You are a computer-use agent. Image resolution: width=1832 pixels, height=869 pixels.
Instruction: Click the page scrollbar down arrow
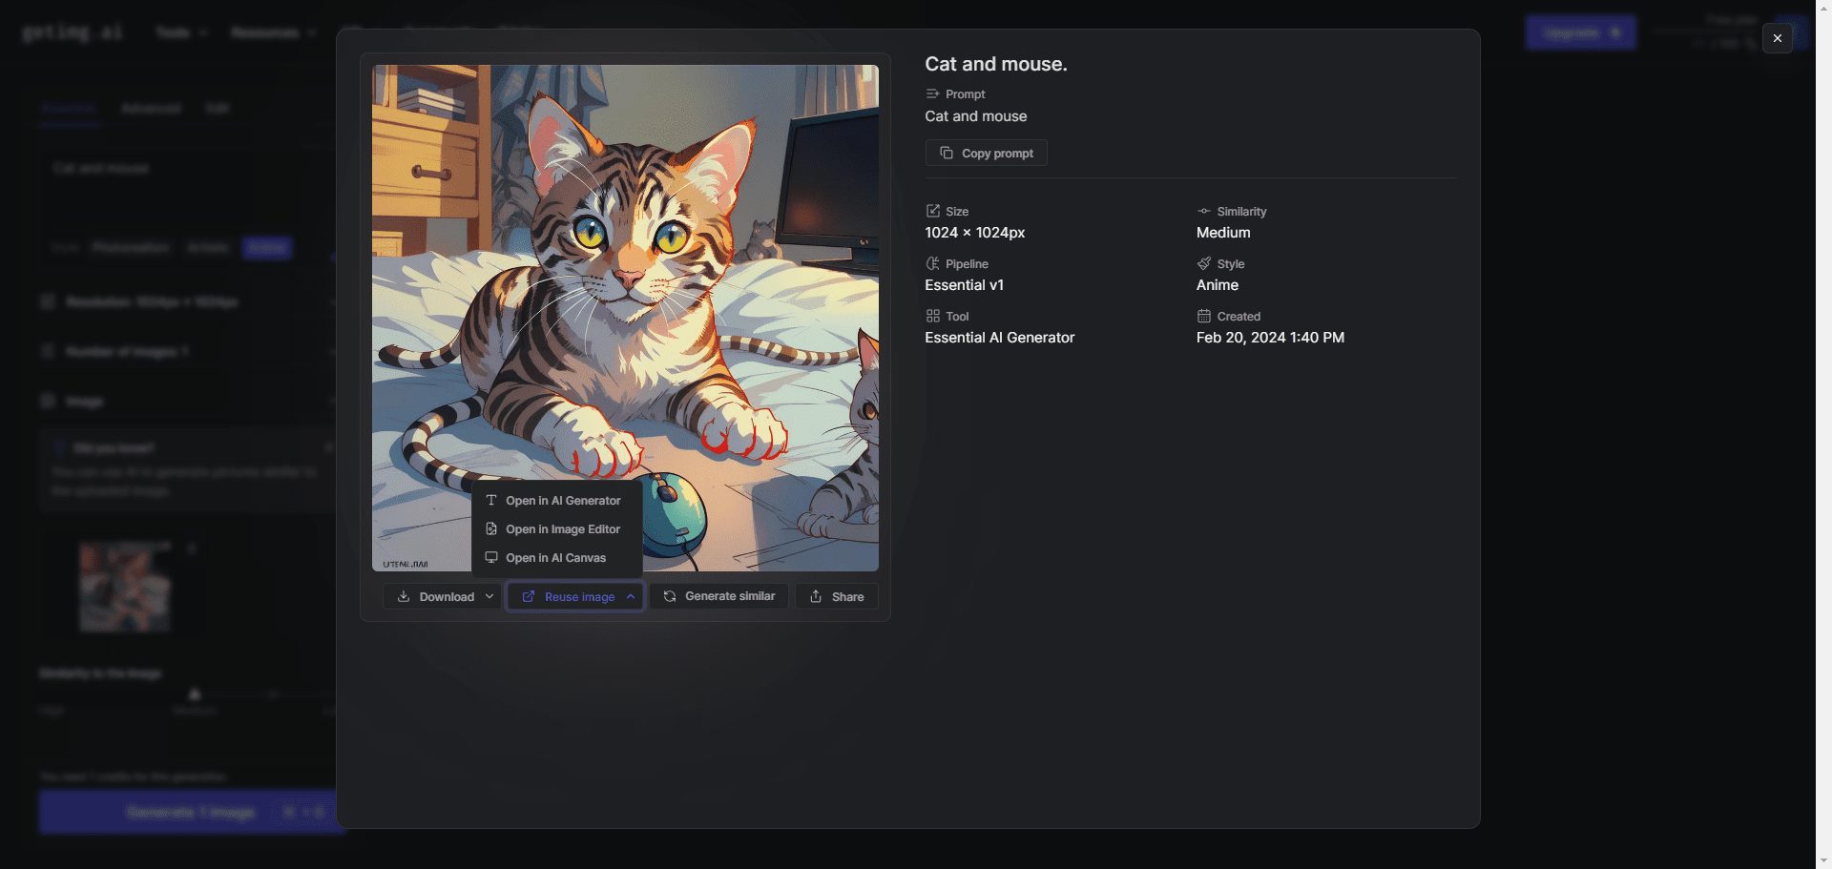point(1823,860)
